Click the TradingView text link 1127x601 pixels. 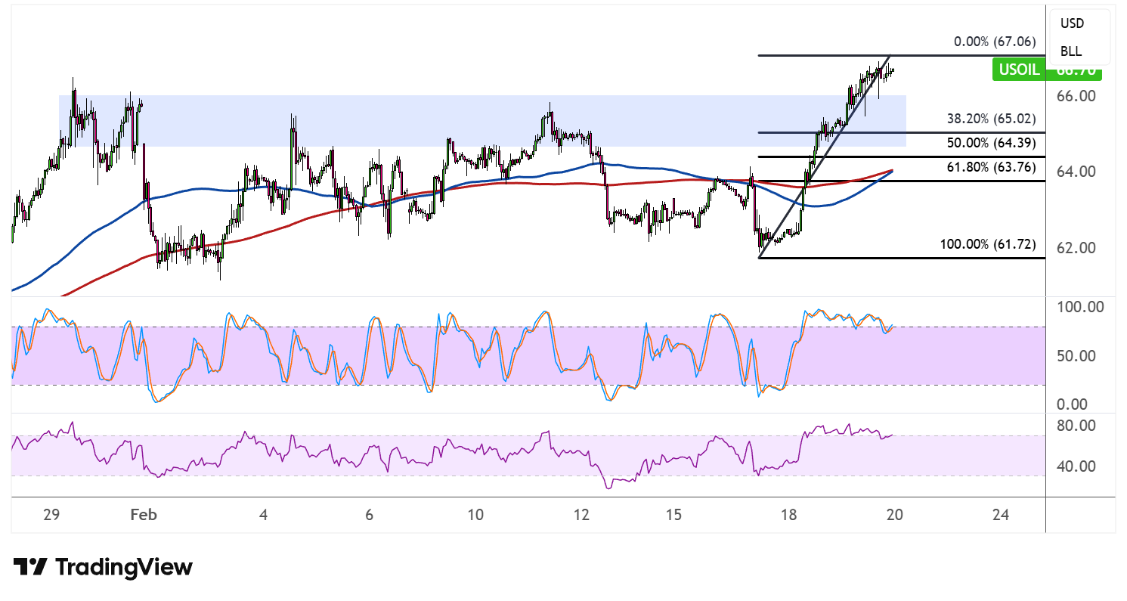click(125, 567)
